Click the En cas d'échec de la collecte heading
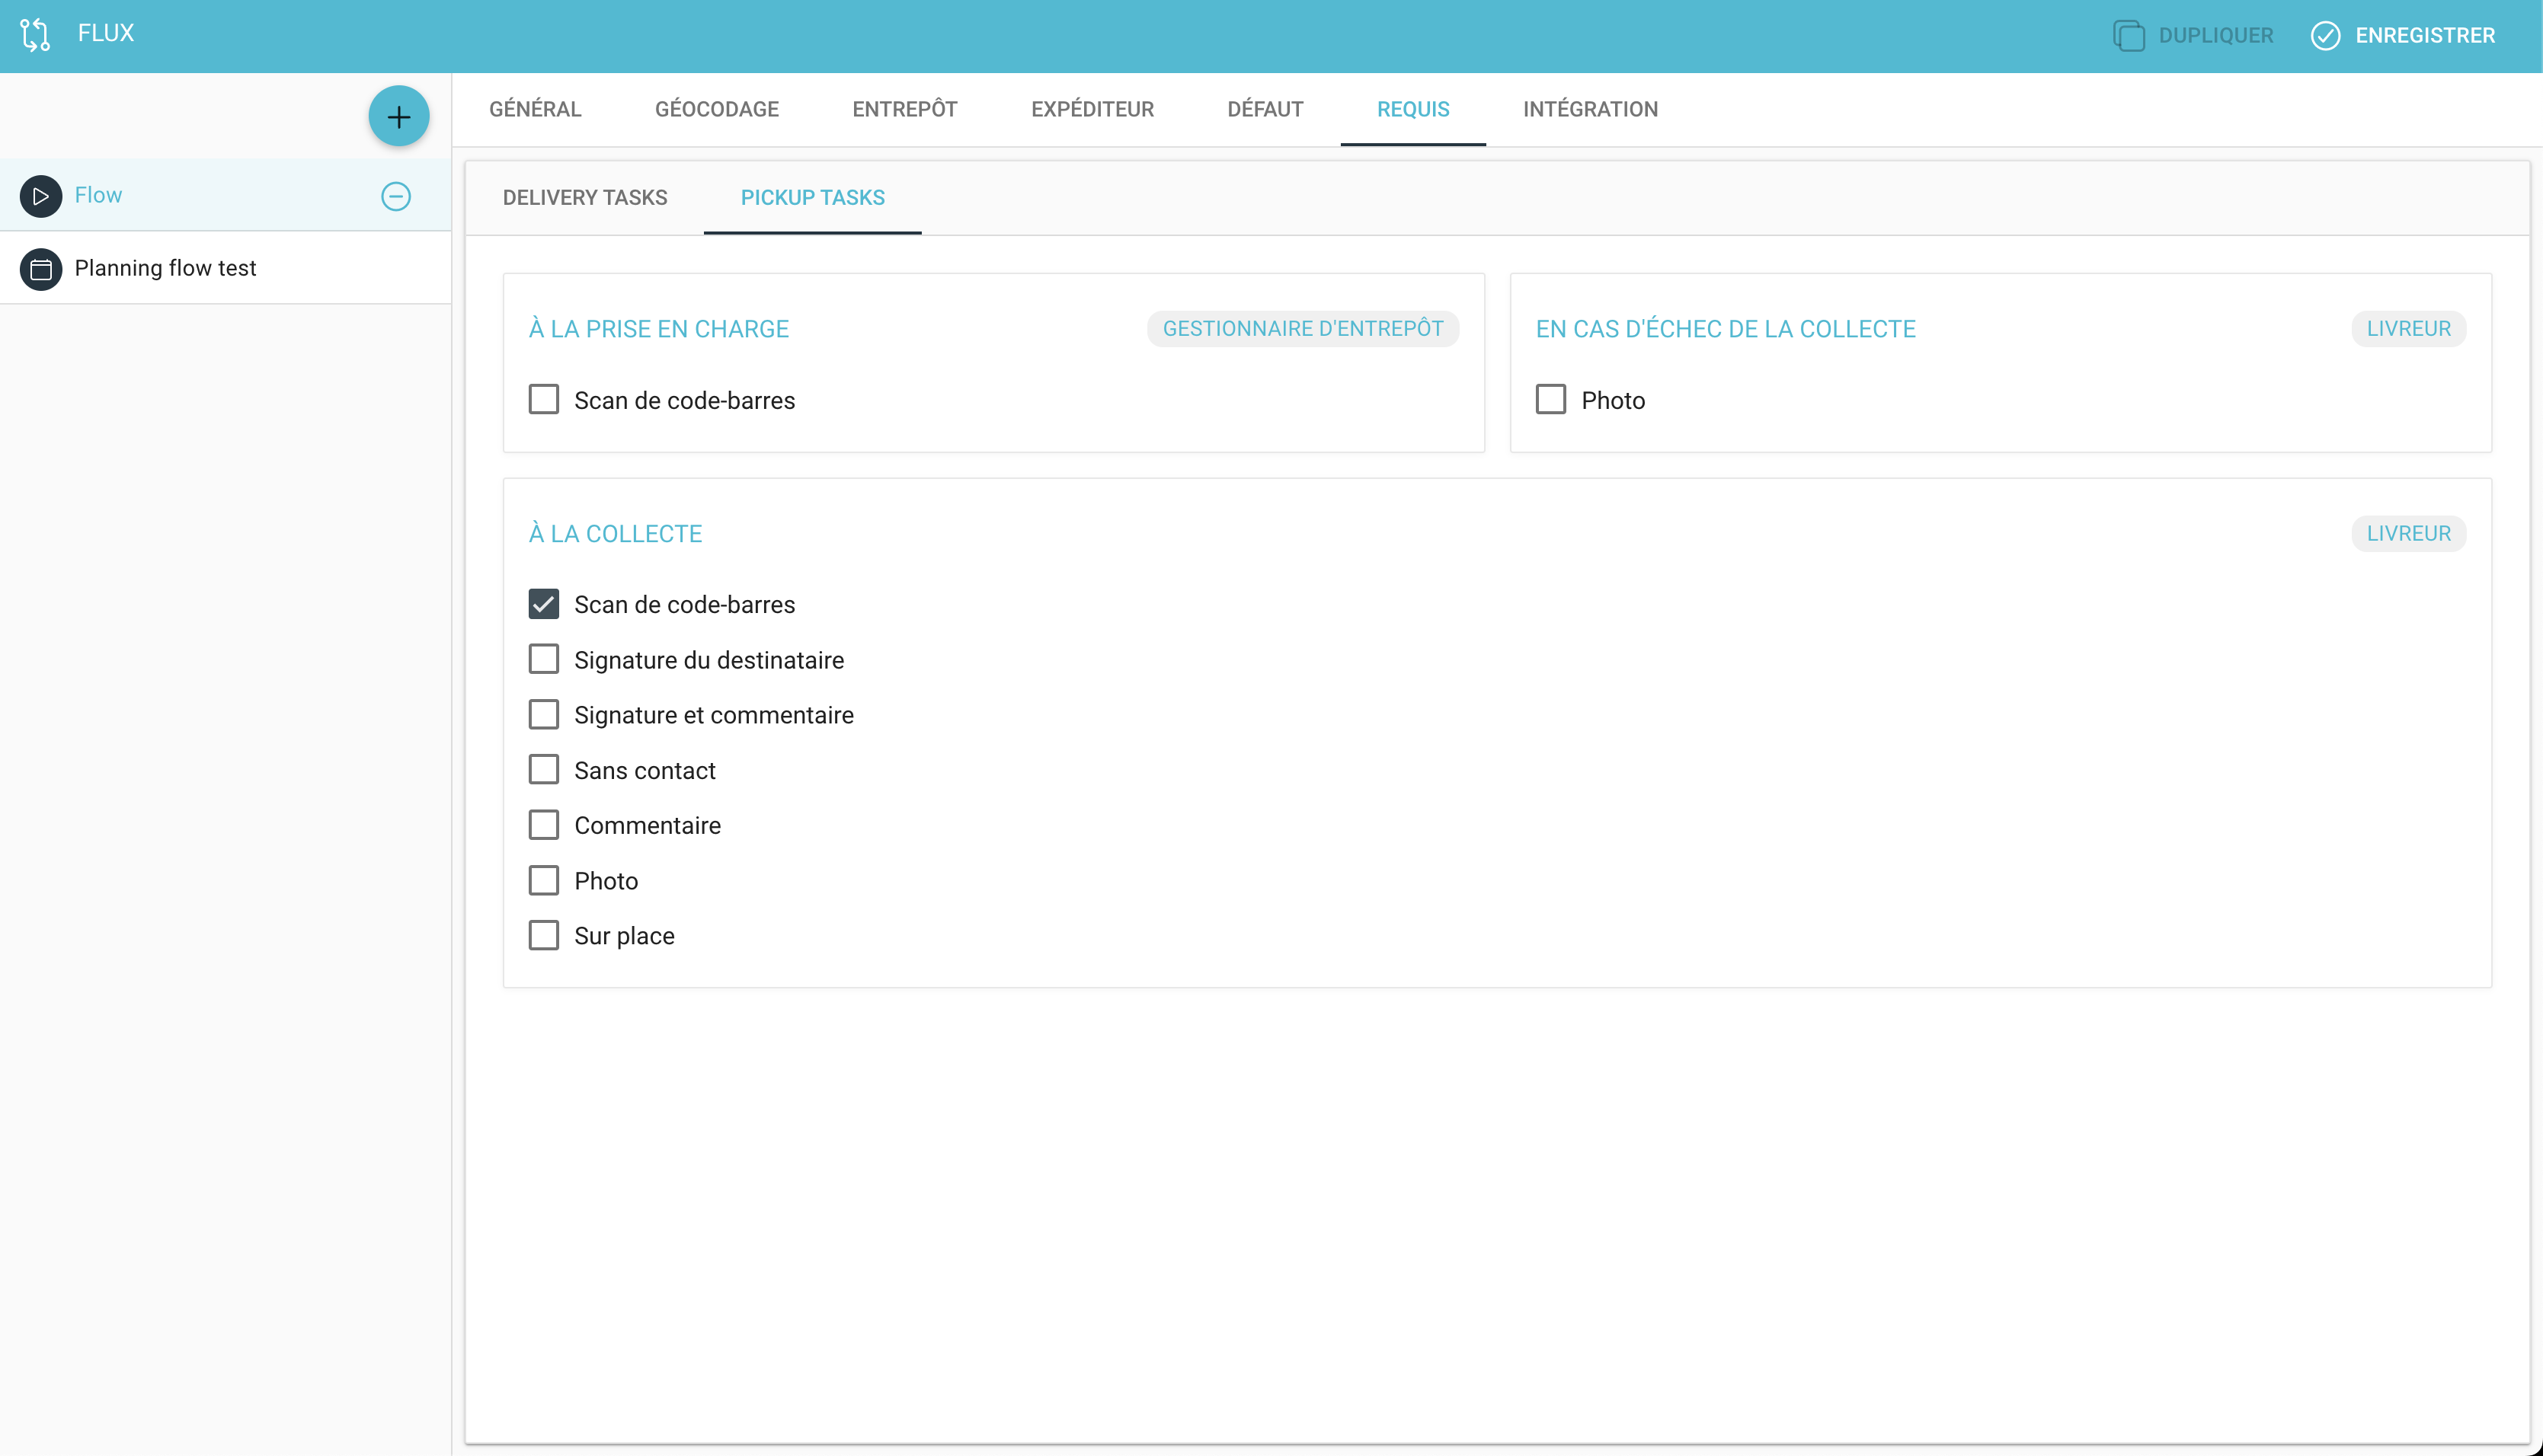Image resolution: width=2543 pixels, height=1456 pixels. click(x=1725, y=329)
